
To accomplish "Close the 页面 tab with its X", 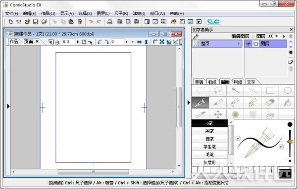I will [x=37, y=41].
